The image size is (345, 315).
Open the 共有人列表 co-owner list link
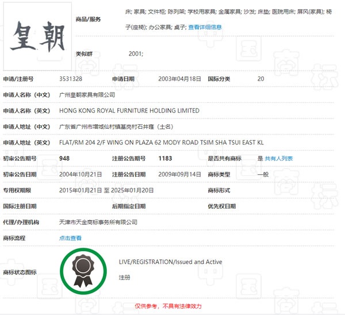click(278, 159)
